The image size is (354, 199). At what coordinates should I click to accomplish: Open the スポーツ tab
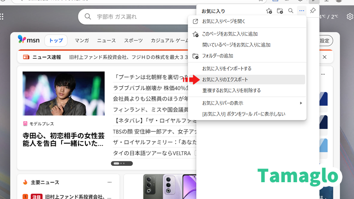[133, 40]
